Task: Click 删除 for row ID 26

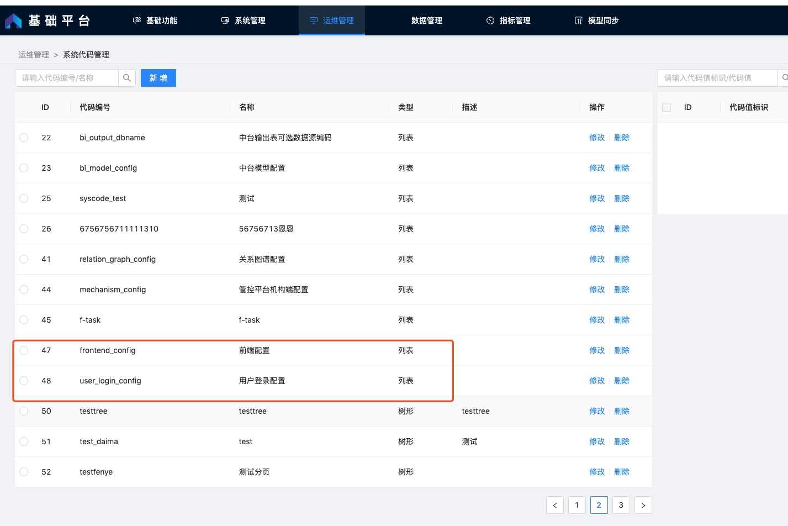Action: [x=622, y=229]
